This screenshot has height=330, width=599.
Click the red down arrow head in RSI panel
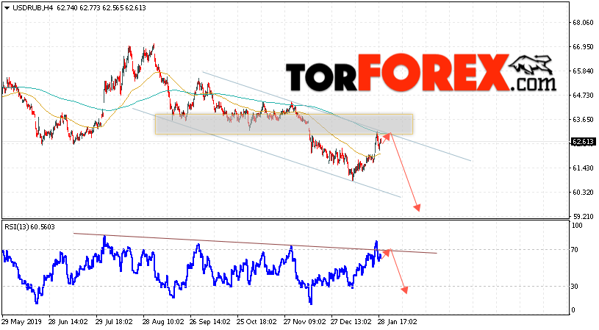(x=404, y=290)
